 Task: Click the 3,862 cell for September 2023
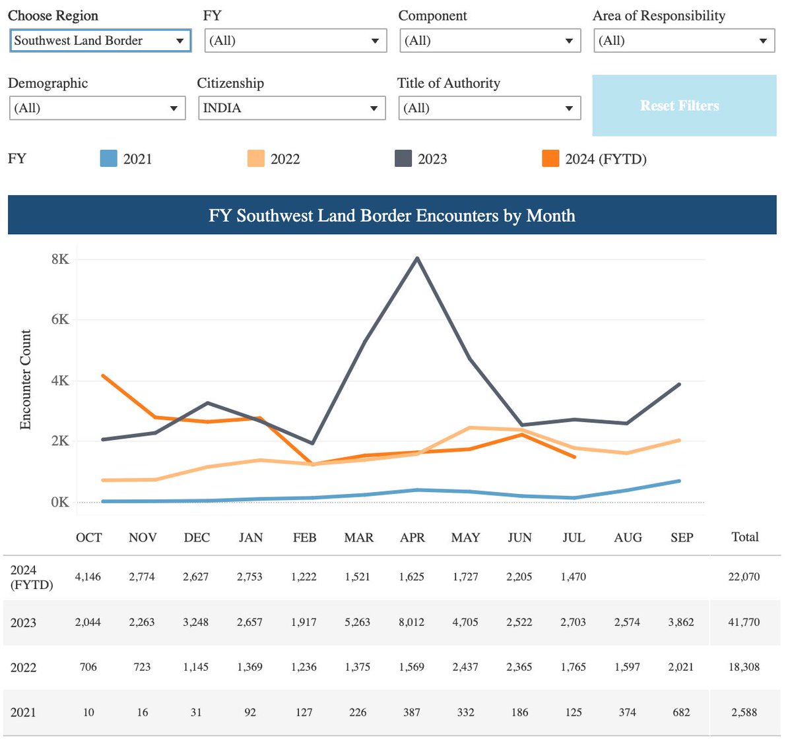[680, 622]
